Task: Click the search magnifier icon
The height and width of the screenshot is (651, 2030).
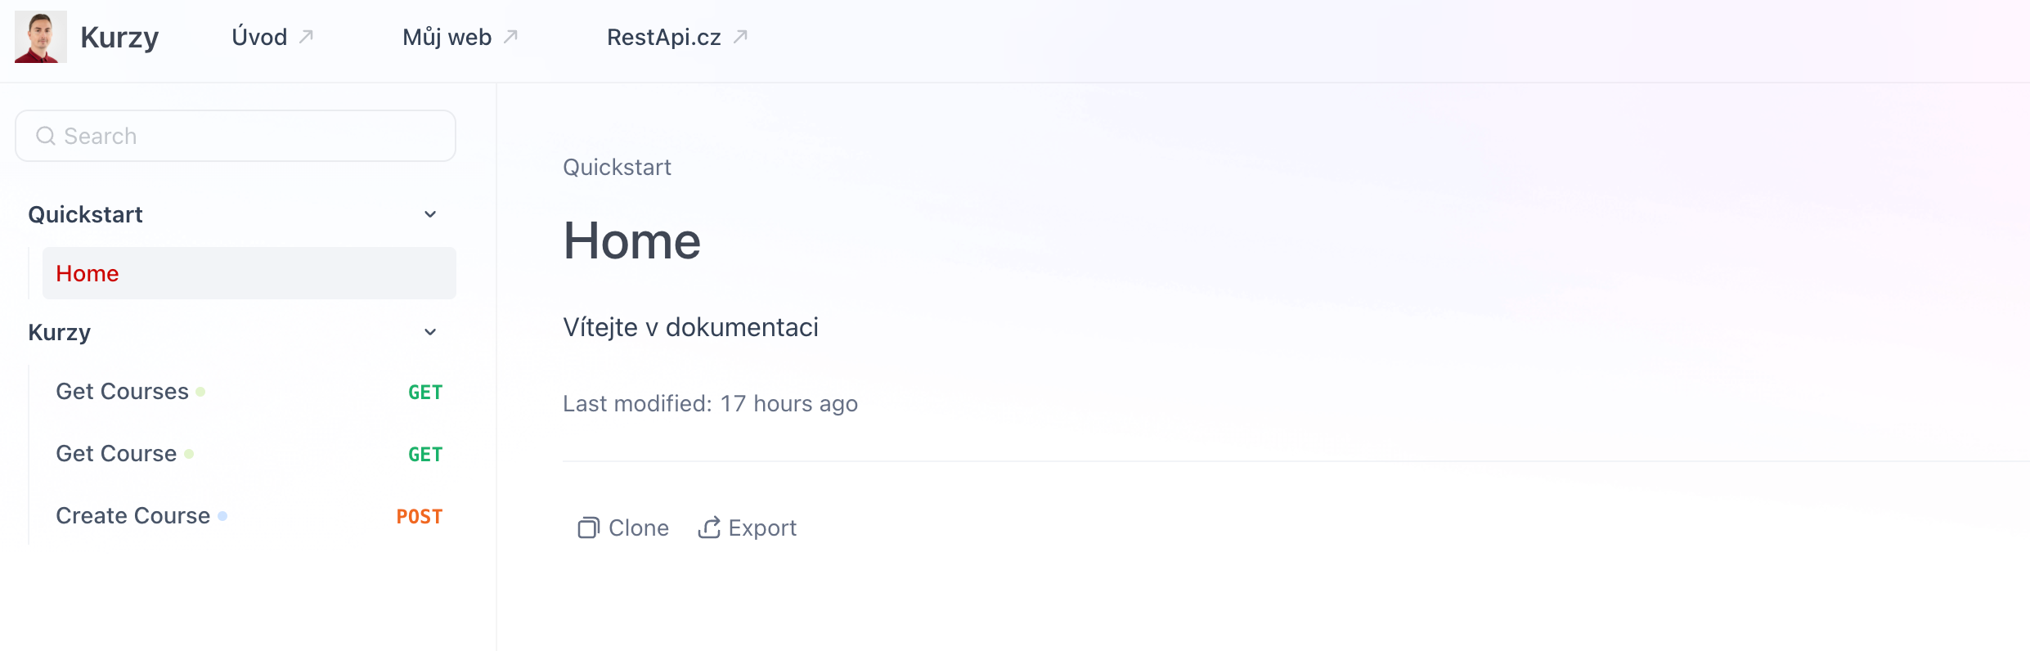Action: point(46,136)
